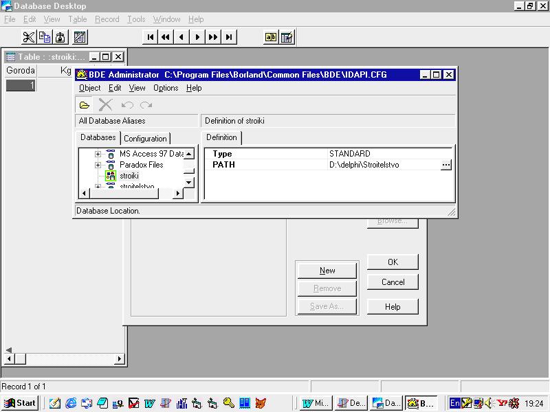Select Paradox Files alias in tree
Screen dimensions: 550x412
tap(142, 165)
